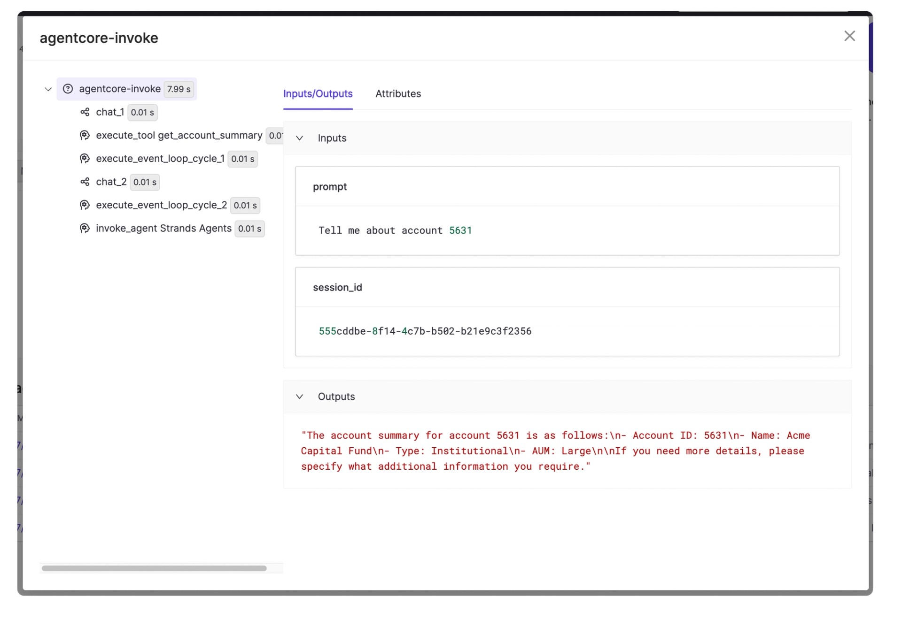Click the Outputs section header label

pos(336,397)
